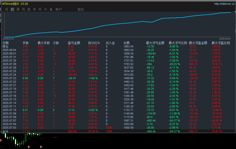Screen dimensions: 236x149
Task: Open the 月 monthly tab
Action: [x=23, y=9]
